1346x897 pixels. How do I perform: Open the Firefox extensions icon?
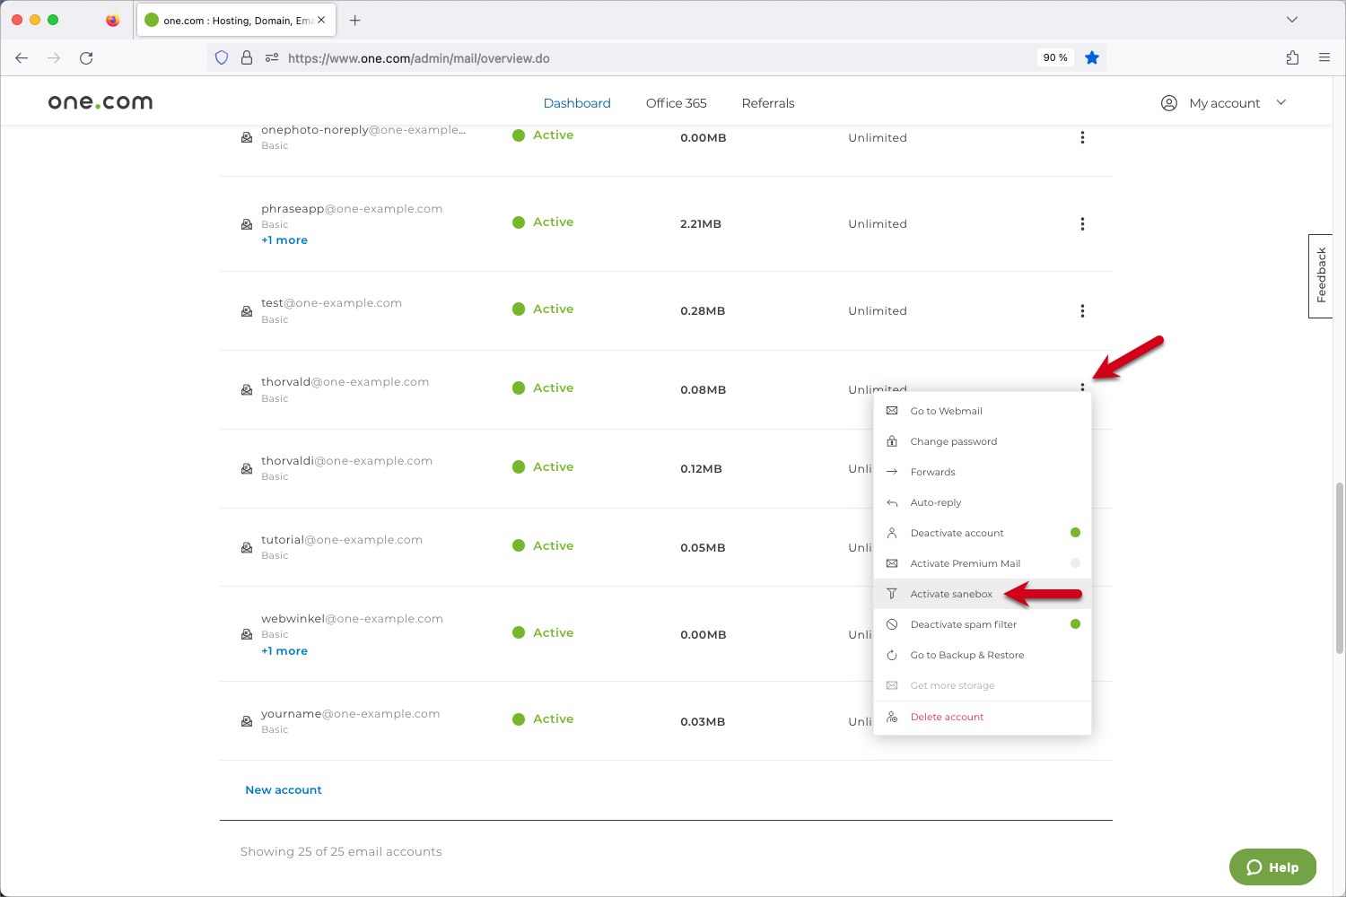[1292, 58]
